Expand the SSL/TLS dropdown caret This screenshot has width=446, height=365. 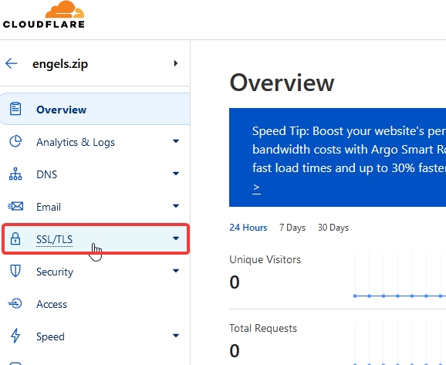coord(176,238)
